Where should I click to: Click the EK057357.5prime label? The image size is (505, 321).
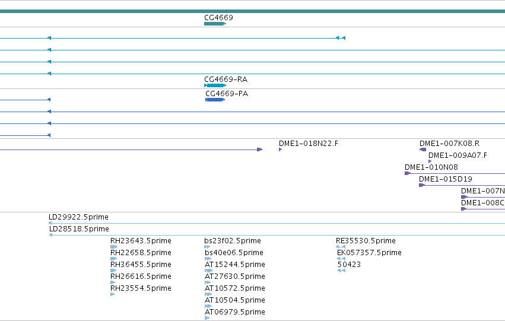click(370, 252)
